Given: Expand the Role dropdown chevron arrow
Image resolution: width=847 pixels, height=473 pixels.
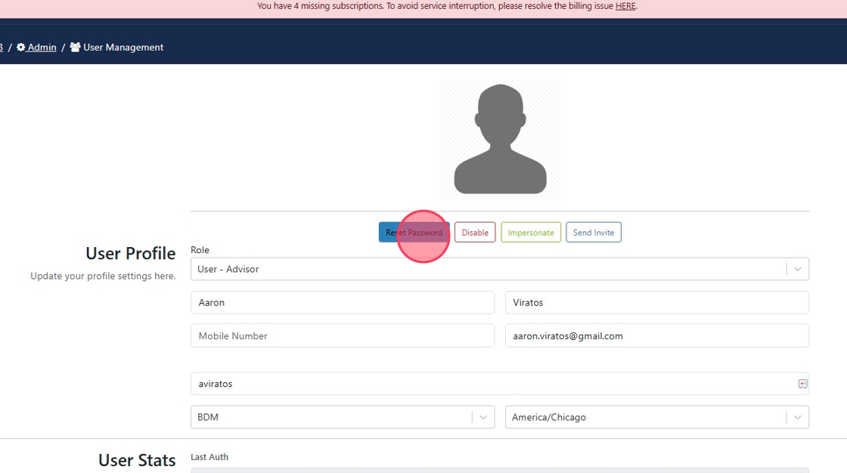Looking at the screenshot, I should (x=797, y=269).
